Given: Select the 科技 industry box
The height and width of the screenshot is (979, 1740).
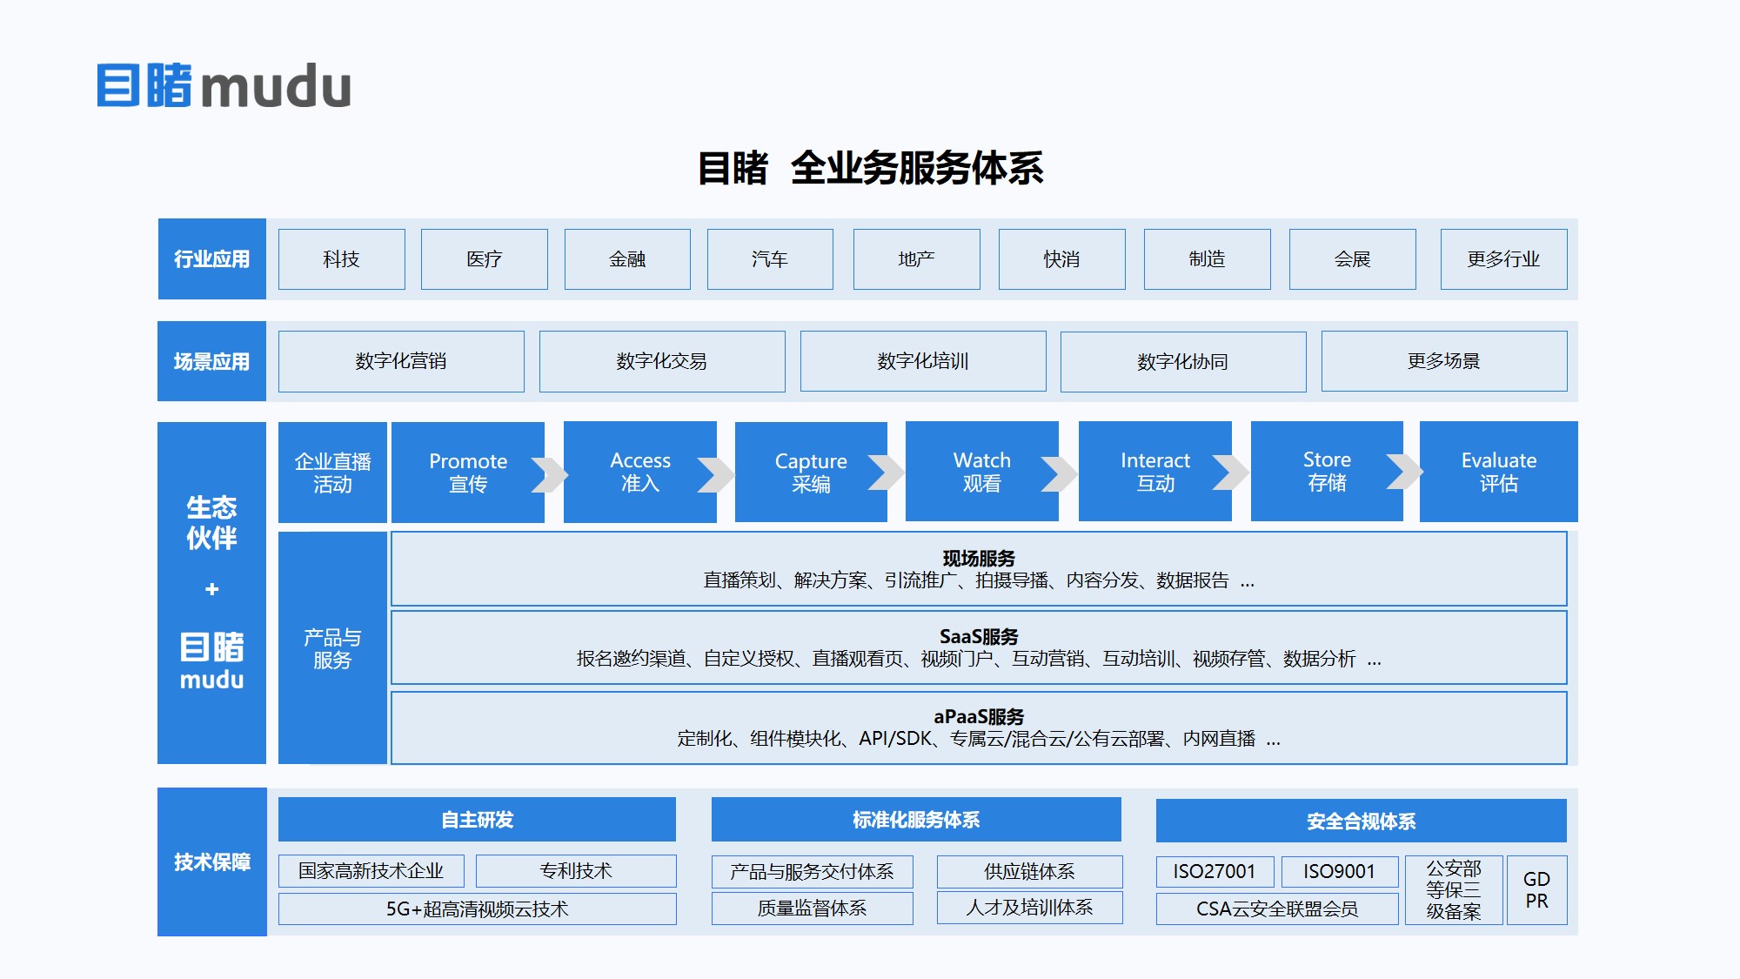Looking at the screenshot, I should [x=341, y=259].
